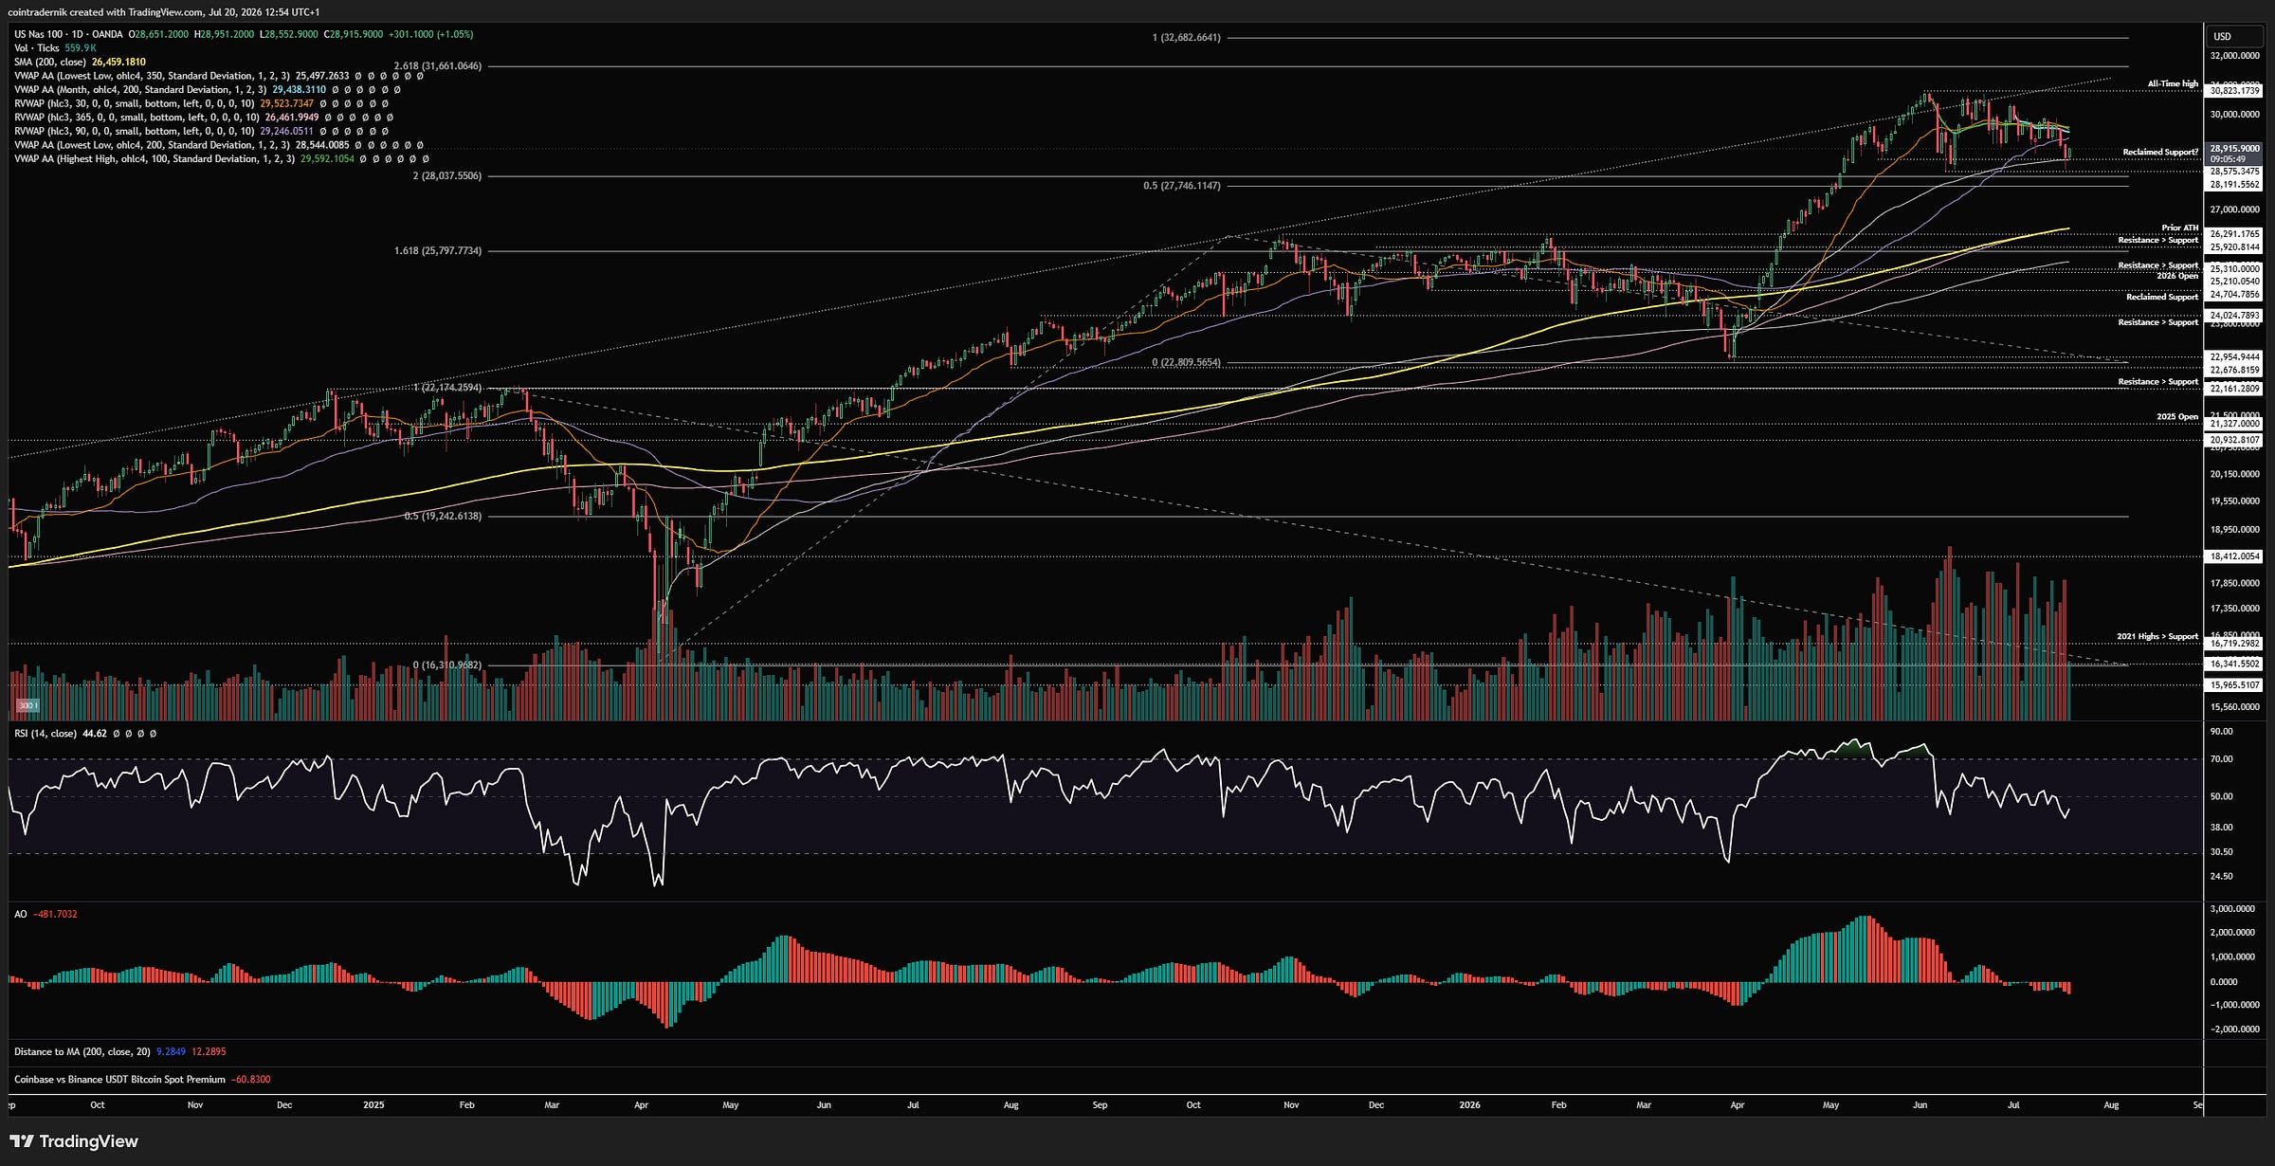Select the 'US Nas 100 · 1D · OANDA' symbol title
Image resolution: width=2275 pixels, height=1166 pixels.
pyautogui.click(x=68, y=34)
